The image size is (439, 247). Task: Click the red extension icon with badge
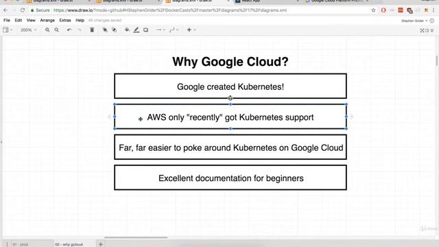click(410, 11)
